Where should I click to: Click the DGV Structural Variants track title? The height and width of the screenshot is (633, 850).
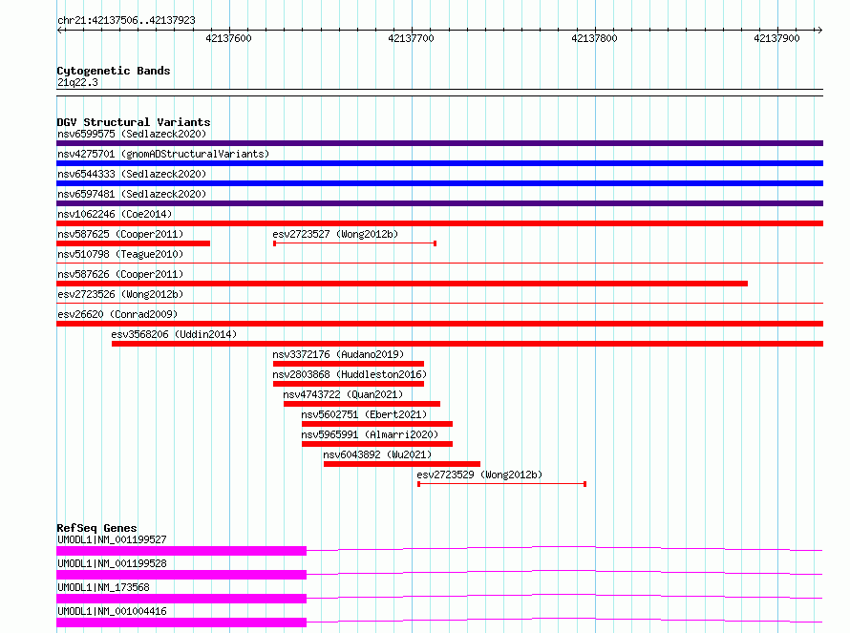134,122
